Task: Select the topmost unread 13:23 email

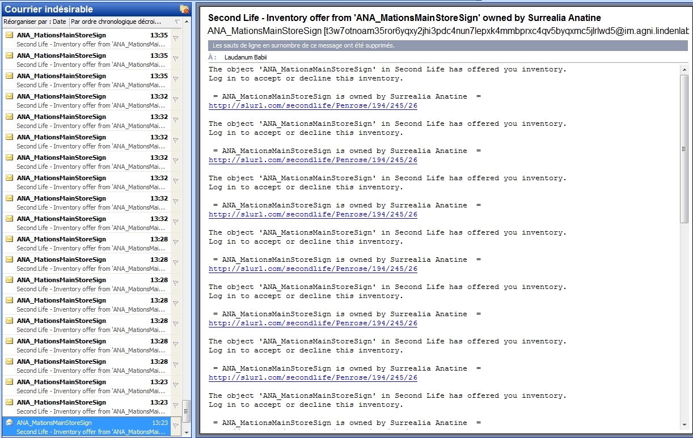Action: [x=86, y=386]
